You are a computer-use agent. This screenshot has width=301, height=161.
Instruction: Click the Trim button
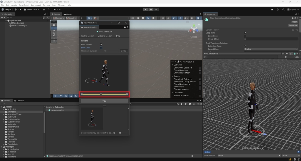pos(104,101)
